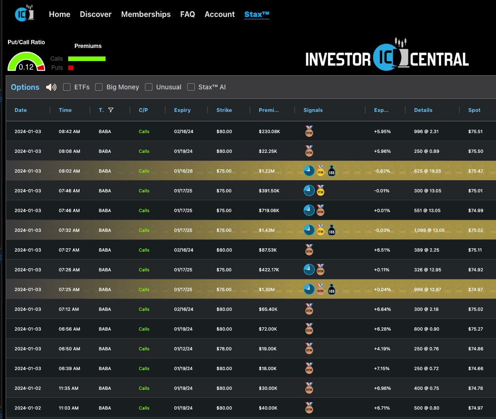Click the OTM medal in the 06:56 AM row
The height and width of the screenshot is (419, 496).
pos(309,329)
